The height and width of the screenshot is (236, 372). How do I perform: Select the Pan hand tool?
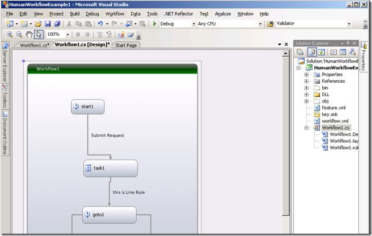point(29,35)
